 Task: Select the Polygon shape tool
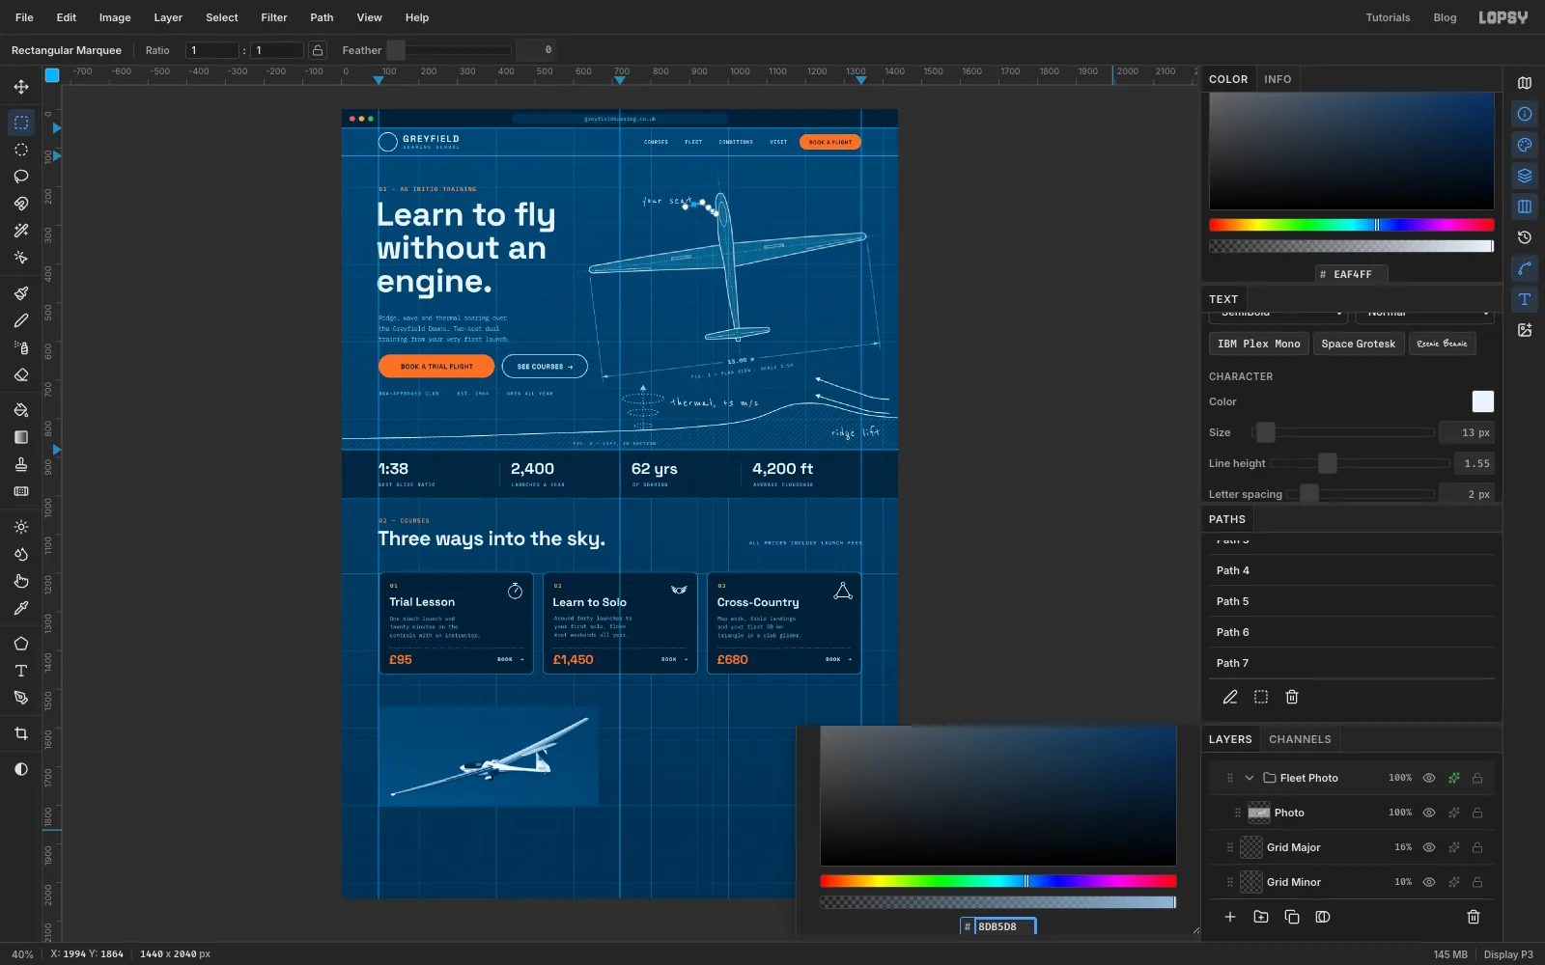click(x=21, y=644)
